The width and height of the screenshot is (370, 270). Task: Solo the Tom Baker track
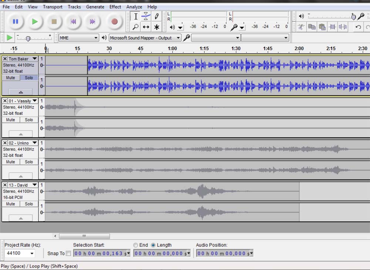[29, 78]
